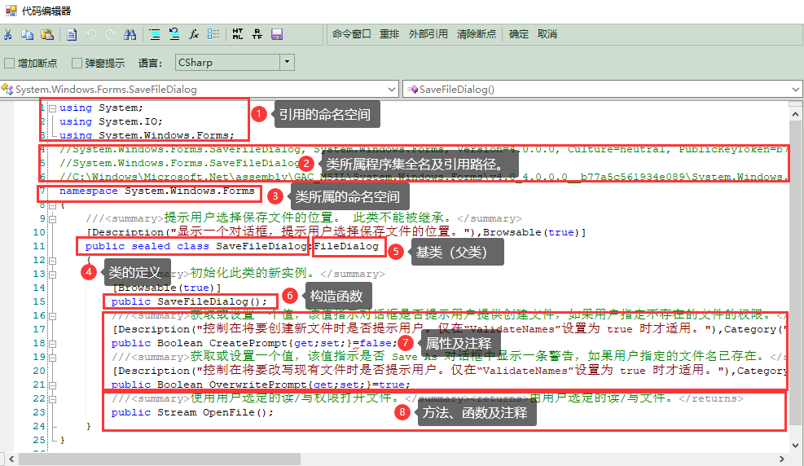Click the indent lines icon
Image resolution: width=804 pixels, height=466 pixels.
pyautogui.click(x=154, y=34)
